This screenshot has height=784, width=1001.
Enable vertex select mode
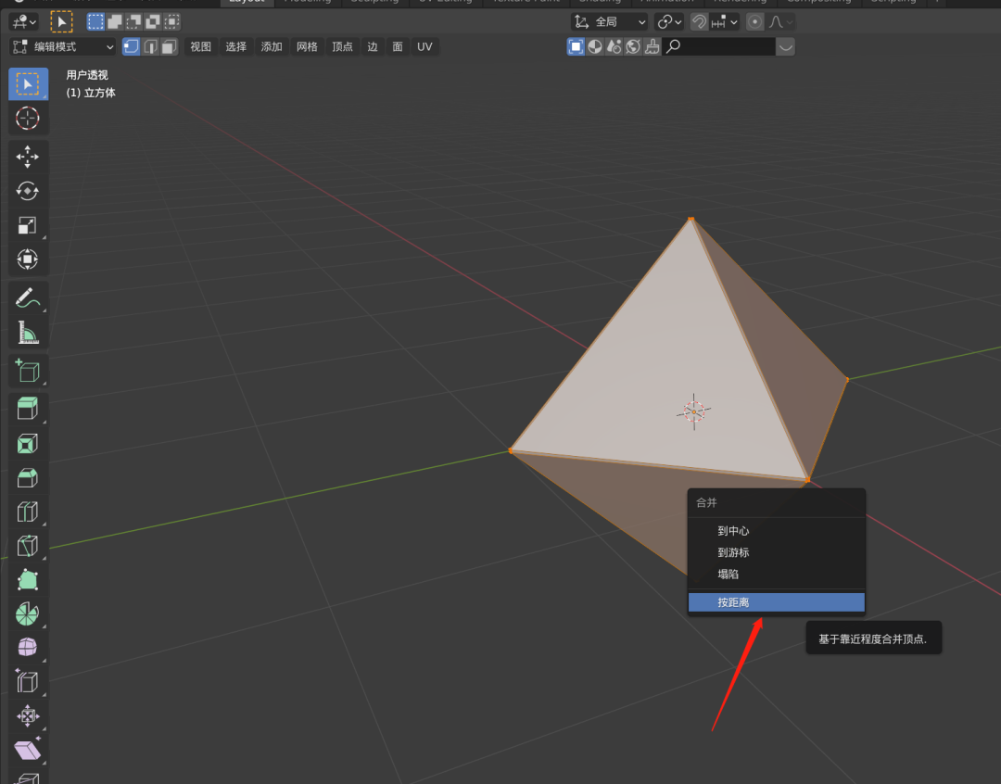pyautogui.click(x=131, y=46)
